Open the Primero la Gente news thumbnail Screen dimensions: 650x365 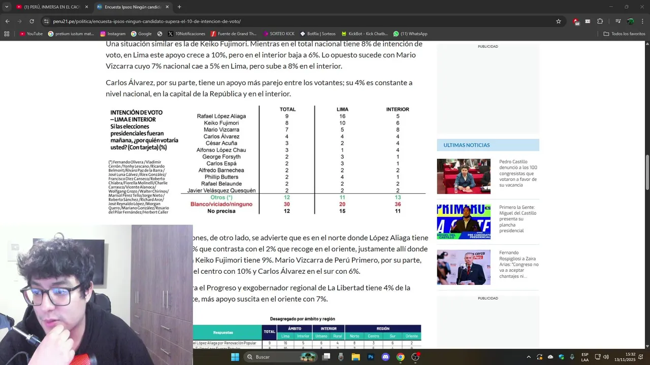464,222
